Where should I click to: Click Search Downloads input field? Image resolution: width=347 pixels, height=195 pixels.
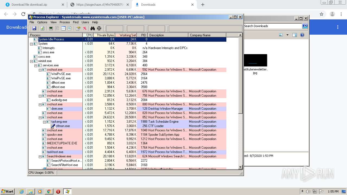tap(272, 26)
